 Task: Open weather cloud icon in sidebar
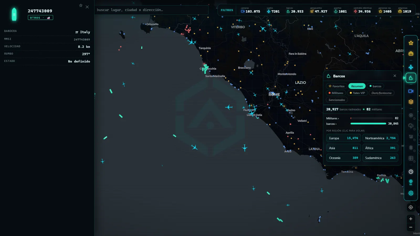tap(411, 126)
